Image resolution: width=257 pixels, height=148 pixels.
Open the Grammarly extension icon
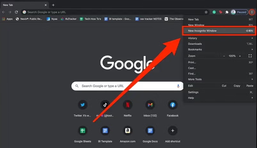(214, 12)
